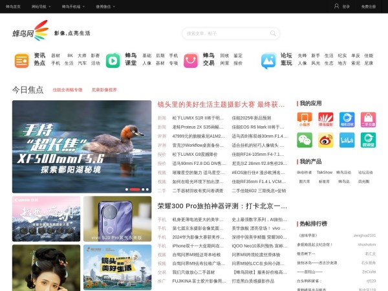Open the Weibo app icon
This screenshot has width=388, height=291.
[325, 140]
